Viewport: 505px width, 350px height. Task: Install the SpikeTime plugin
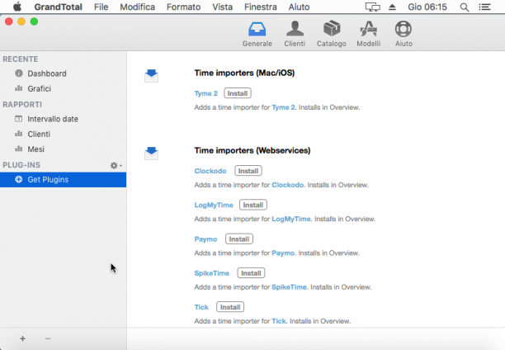pyautogui.click(x=251, y=273)
